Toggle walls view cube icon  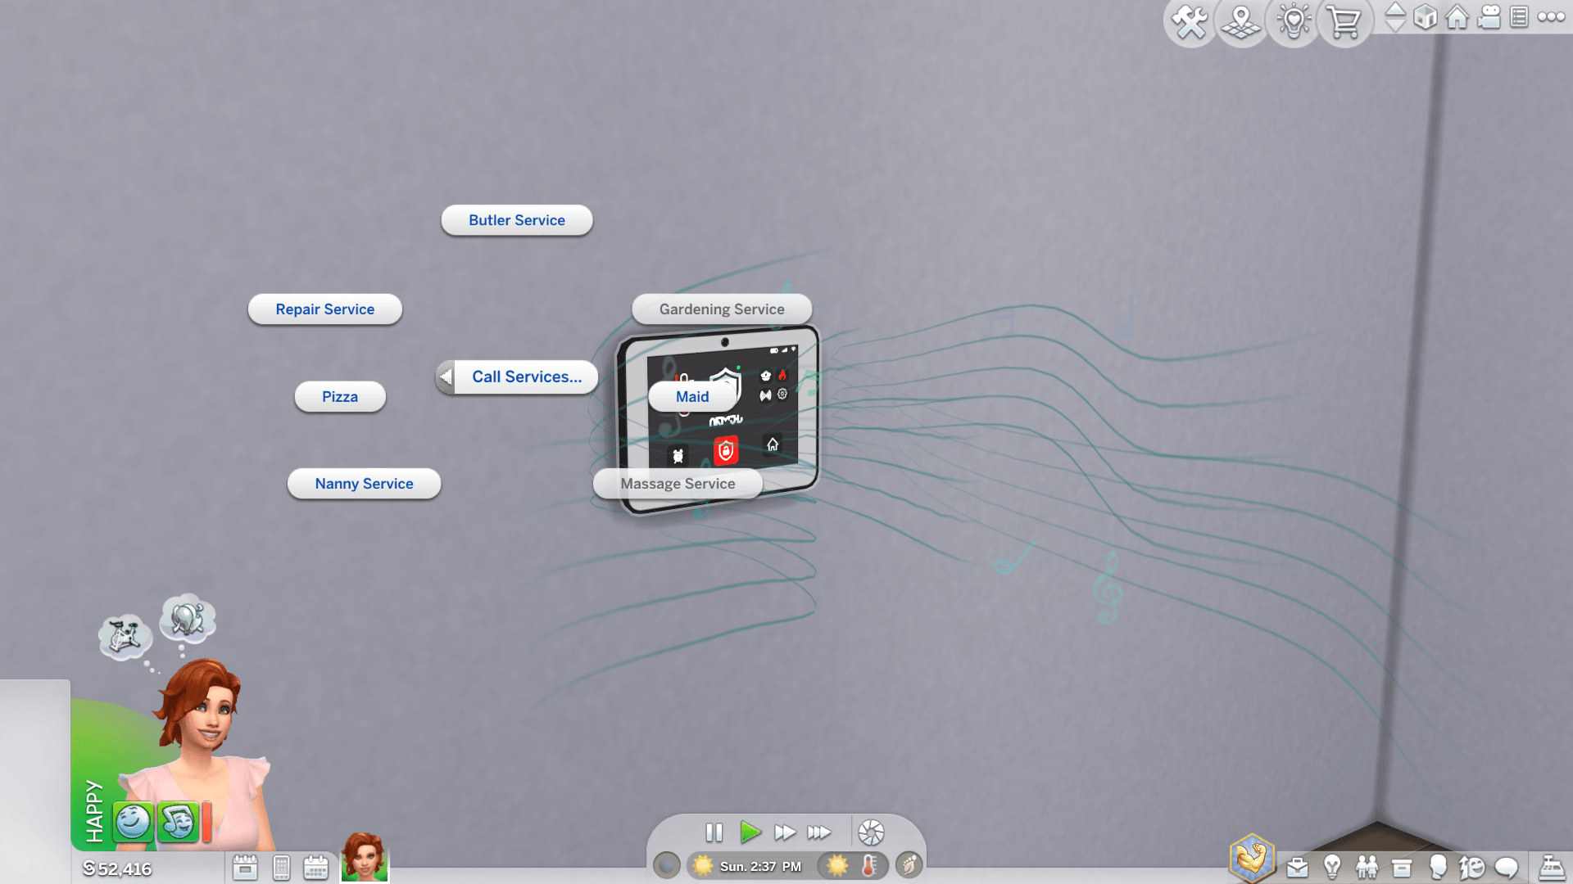point(1426,17)
